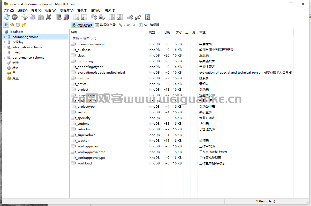The height and width of the screenshot is (206, 311).
Task: Toggle the tree view navigator icon
Action: [x=6, y=25]
